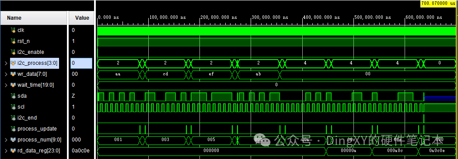The width and height of the screenshot is (458, 159).
Task: Select the i2c_enable signal name
Action: tap(31, 52)
